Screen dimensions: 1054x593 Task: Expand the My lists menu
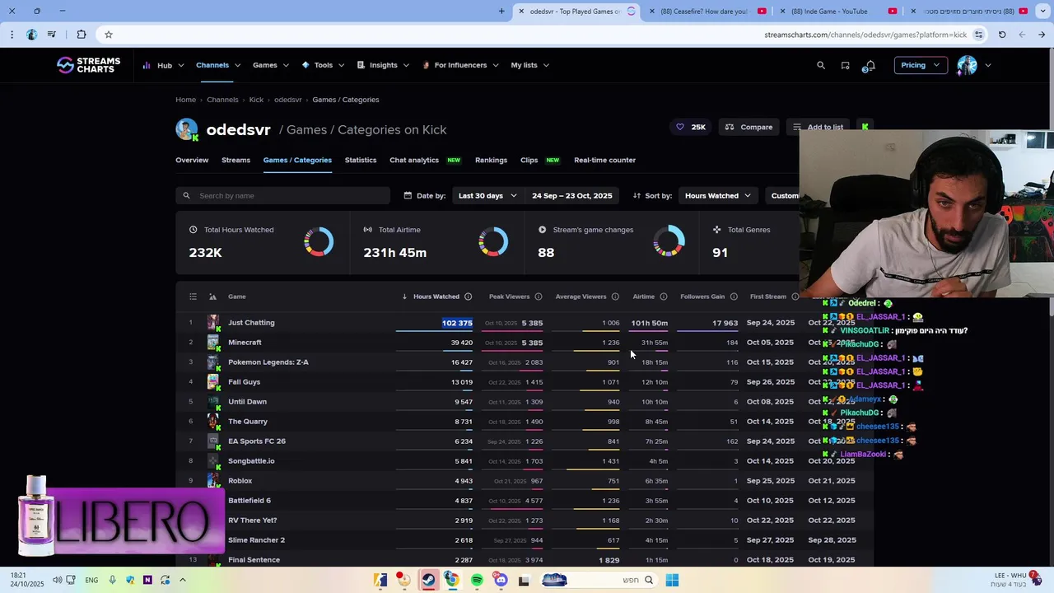(529, 65)
